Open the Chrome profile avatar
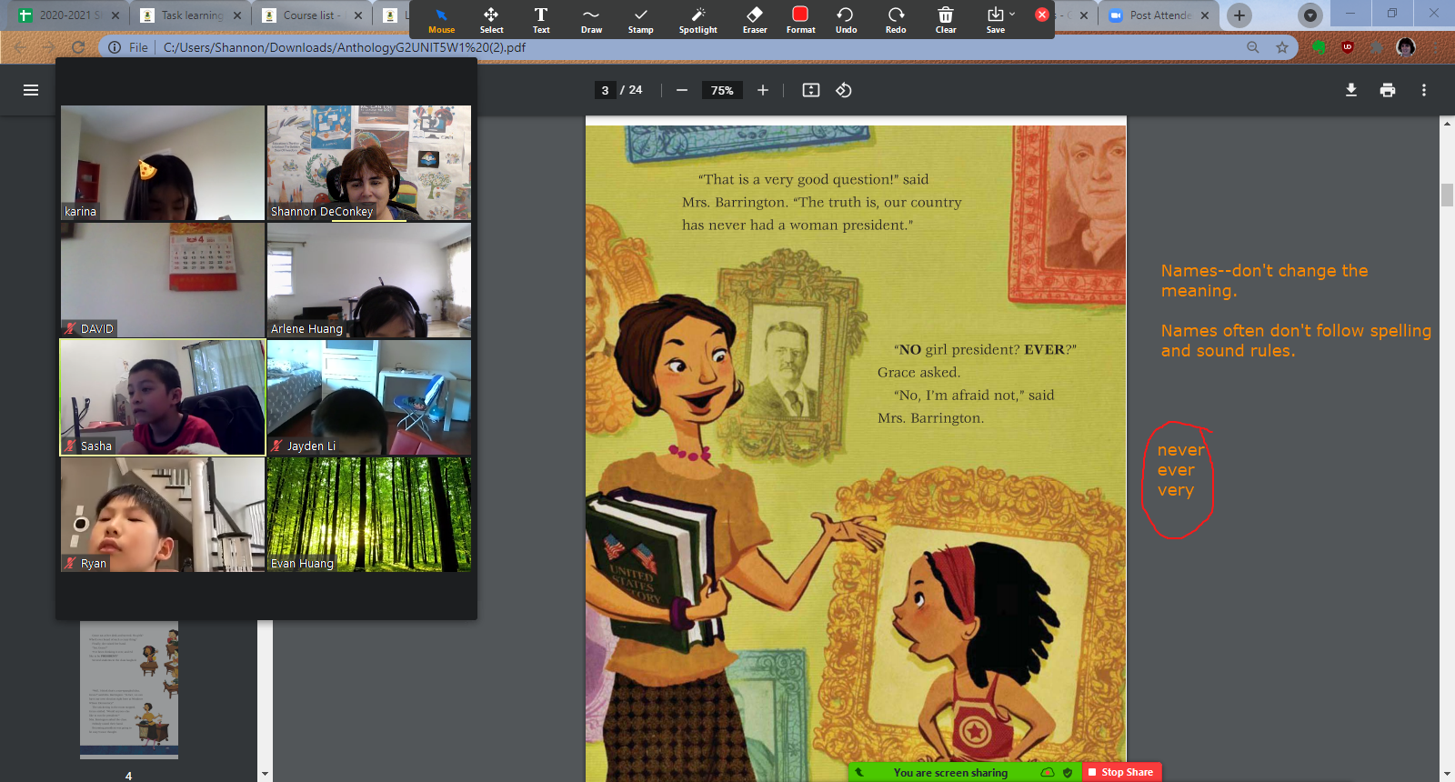This screenshot has height=782, width=1455. click(x=1406, y=47)
